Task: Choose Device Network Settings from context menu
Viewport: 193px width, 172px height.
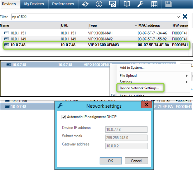Action: (x=139, y=88)
